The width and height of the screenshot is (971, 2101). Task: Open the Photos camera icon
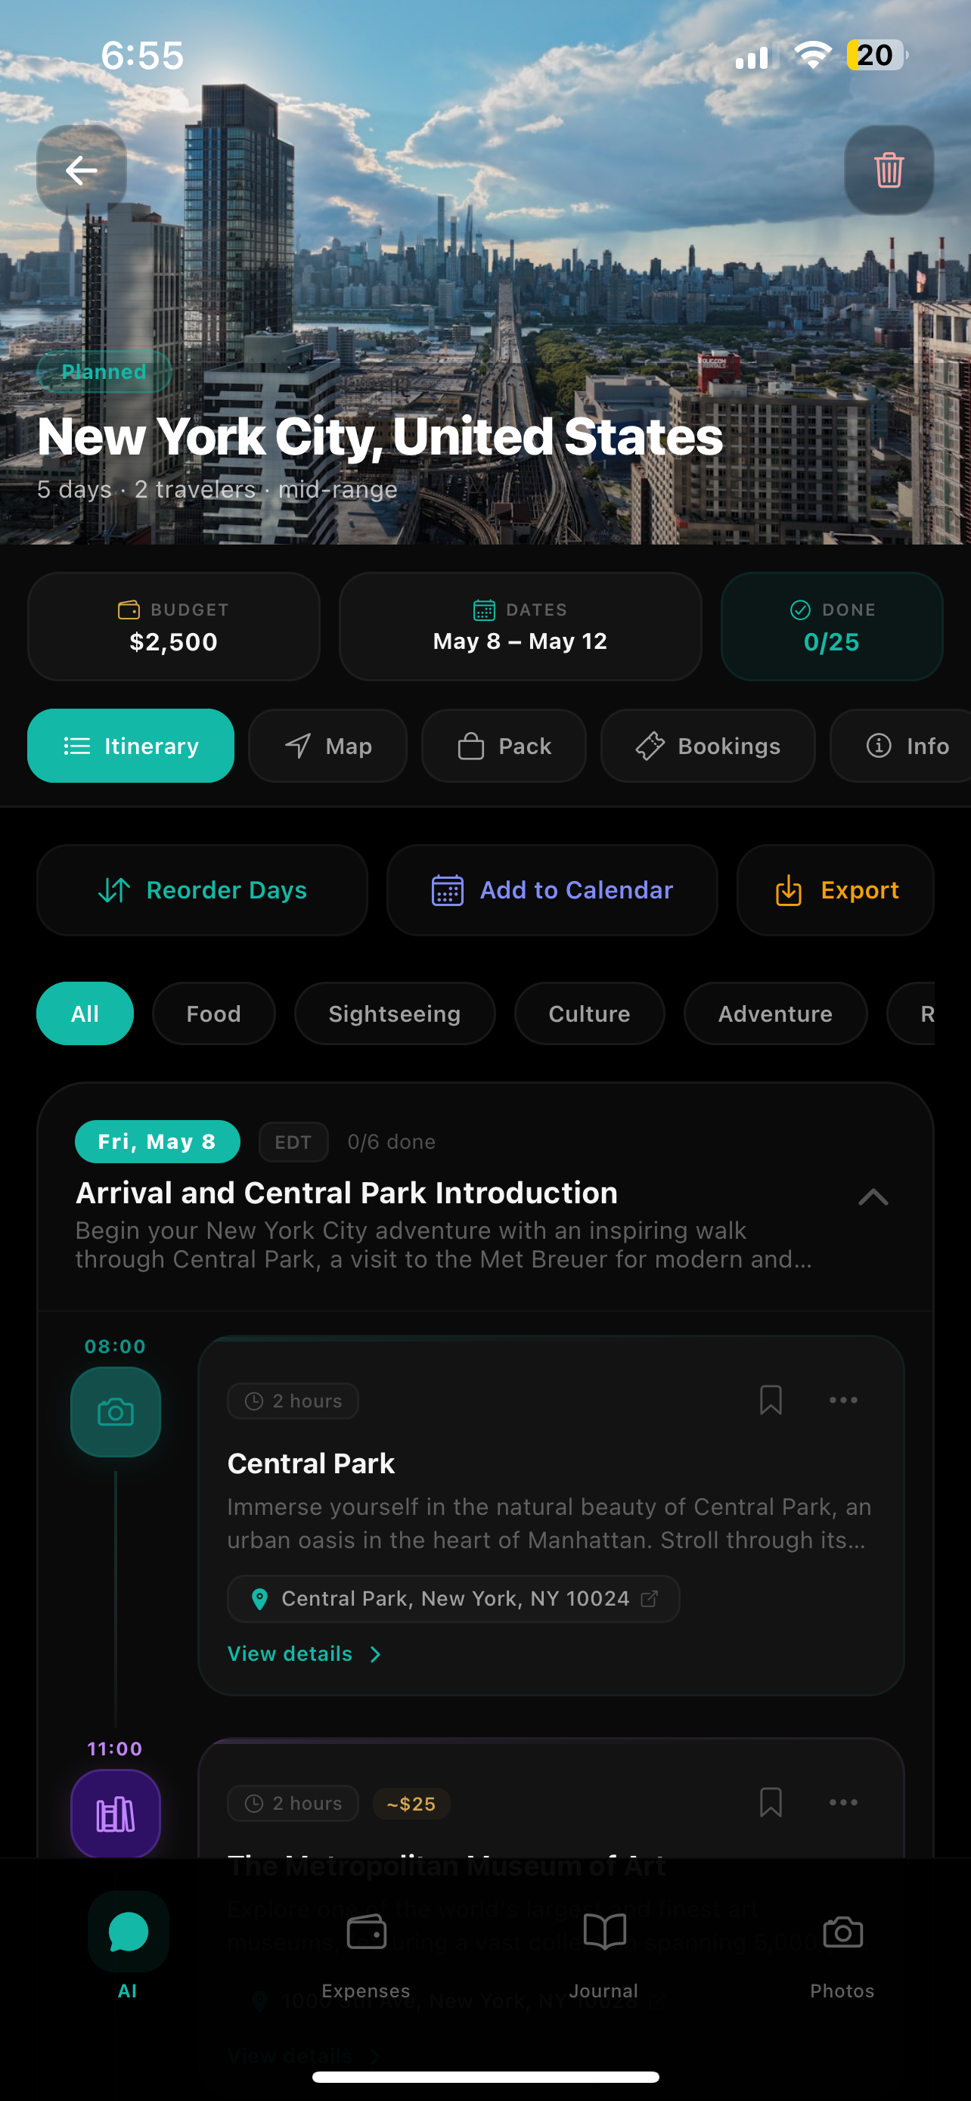(842, 1934)
